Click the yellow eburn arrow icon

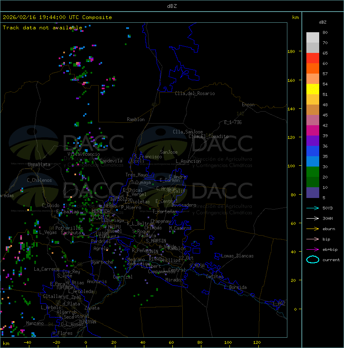[313, 229]
